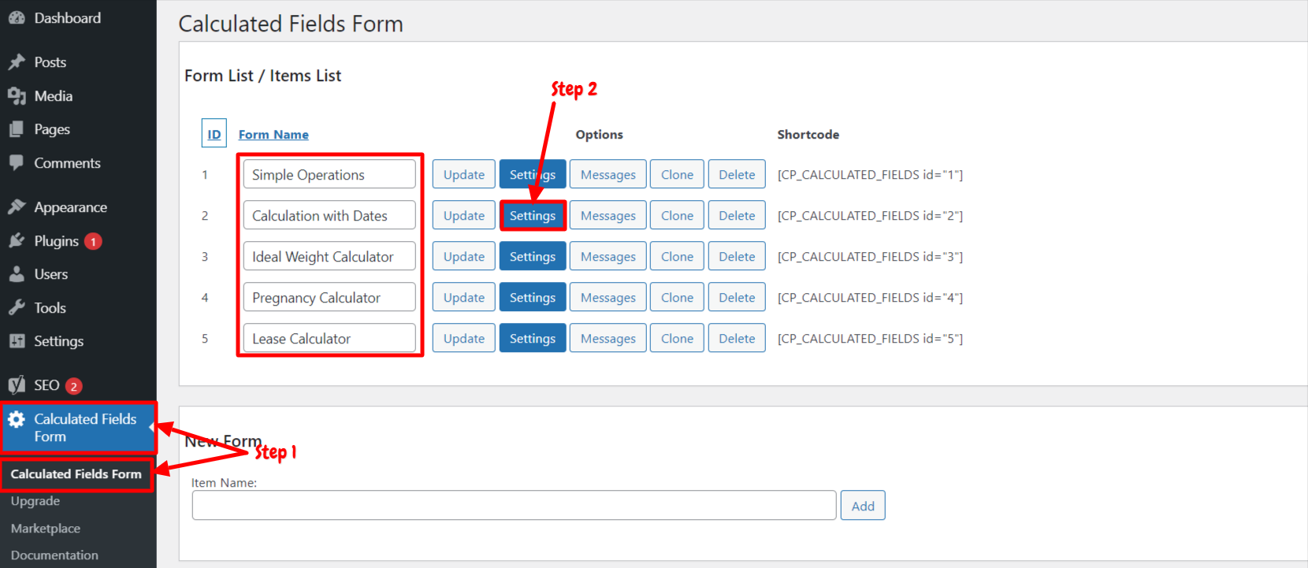Open the Media library icon

pos(17,96)
